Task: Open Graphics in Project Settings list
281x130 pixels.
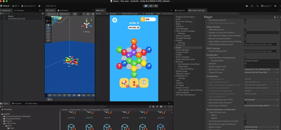Action: (x=179, y=26)
